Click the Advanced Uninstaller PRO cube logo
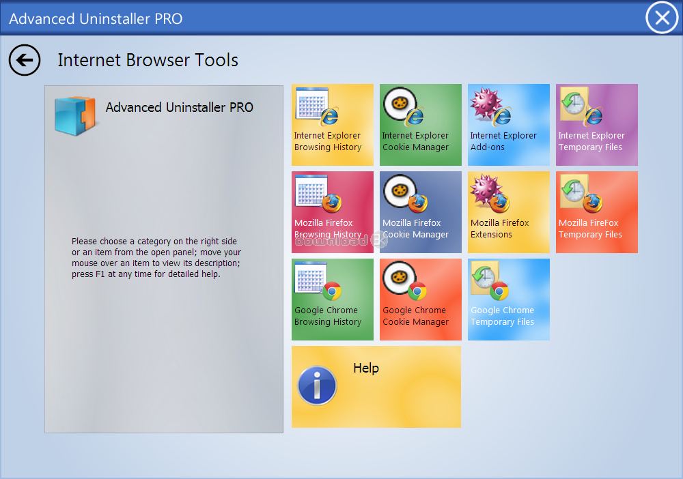Screen dimensions: 683x479 [74, 115]
